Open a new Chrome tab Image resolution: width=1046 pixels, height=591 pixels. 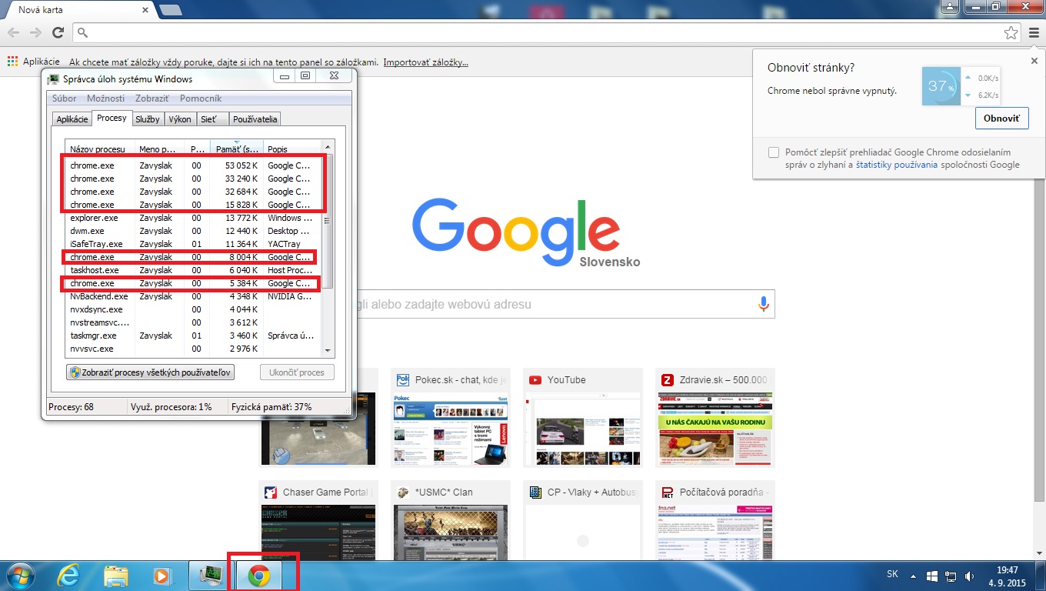point(170,10)
